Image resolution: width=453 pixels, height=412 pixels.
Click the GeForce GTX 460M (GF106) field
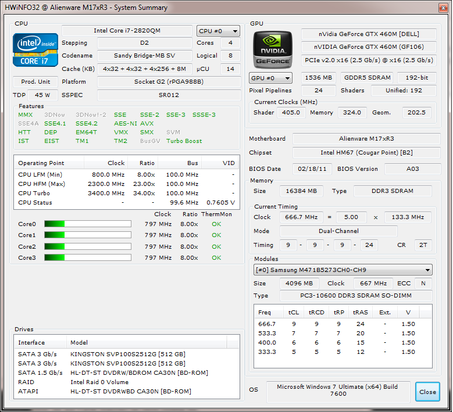[x=369, y=46]
